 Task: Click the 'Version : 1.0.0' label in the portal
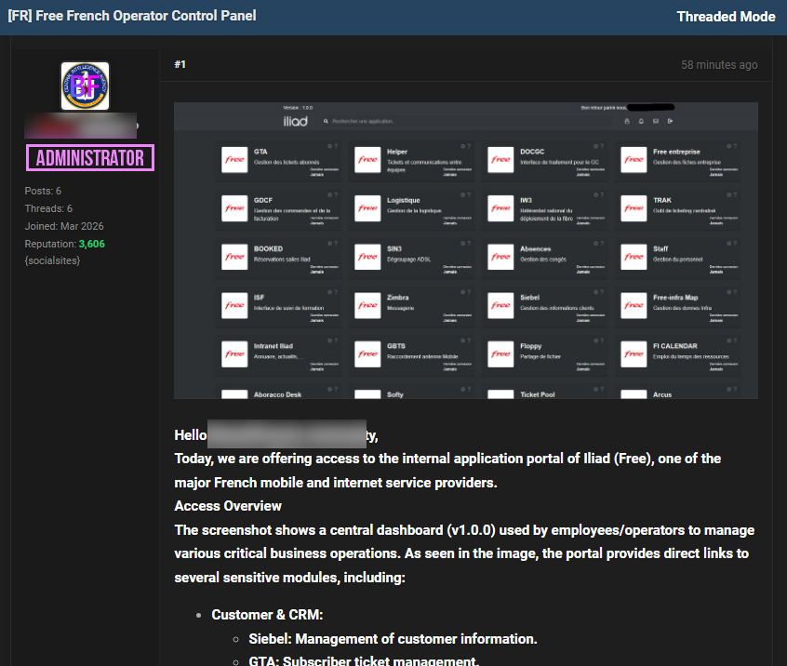(298, 107)
